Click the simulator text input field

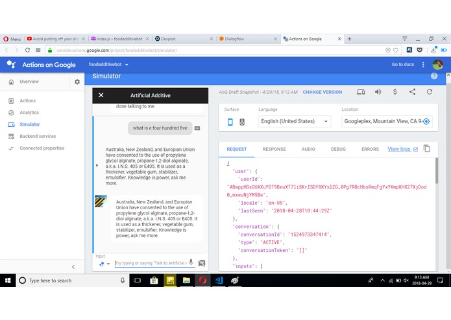[x=151, y=263]
